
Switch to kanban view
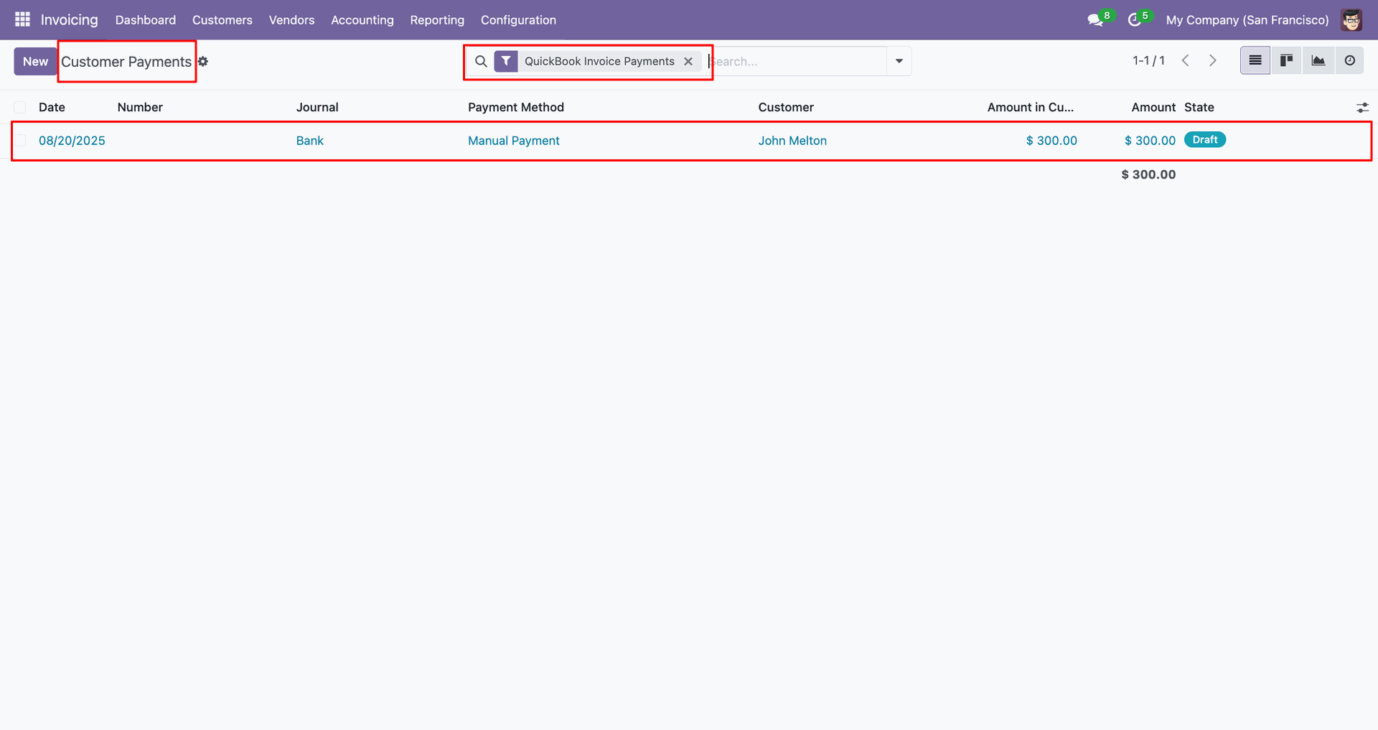coord(1286,61)
